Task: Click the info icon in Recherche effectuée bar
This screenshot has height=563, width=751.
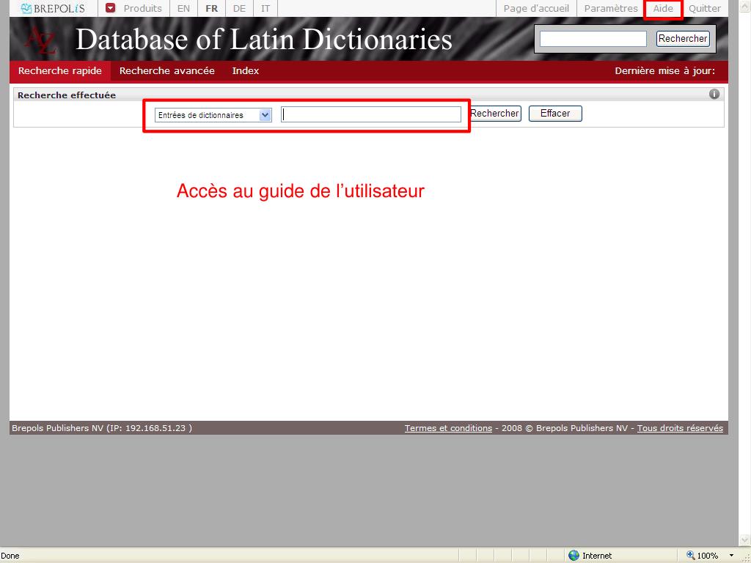Action: (x=714, y=94)
